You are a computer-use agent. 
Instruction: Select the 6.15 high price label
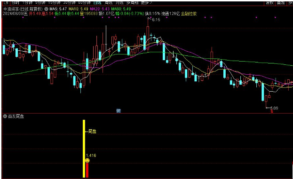(x=156, y=20)
